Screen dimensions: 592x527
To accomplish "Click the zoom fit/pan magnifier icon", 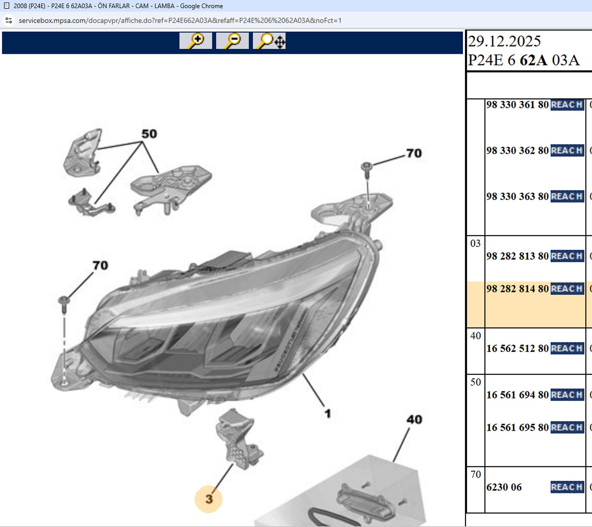I will tap(269, 41).
